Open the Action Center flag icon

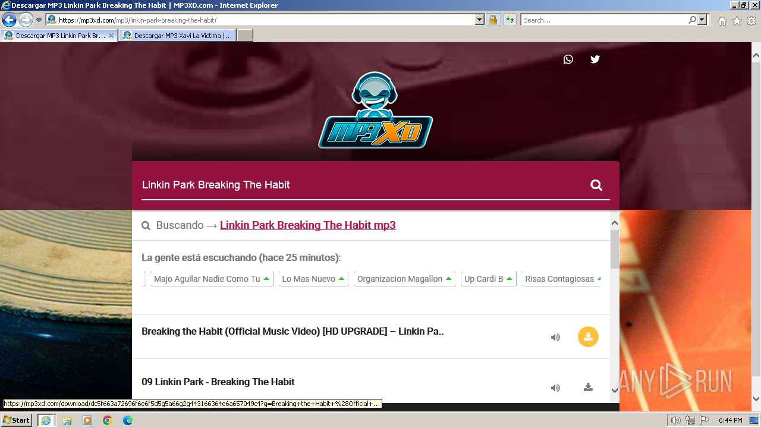[x=705, y=420]
